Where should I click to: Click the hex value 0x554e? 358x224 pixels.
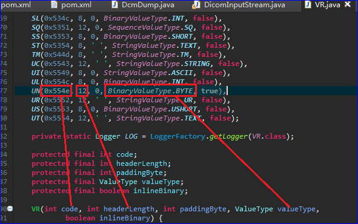pos(56,91)
